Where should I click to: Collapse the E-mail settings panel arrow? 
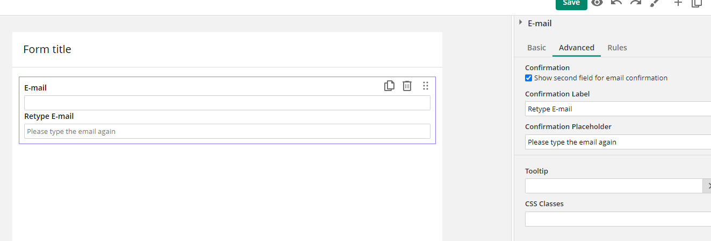[520, 22]
